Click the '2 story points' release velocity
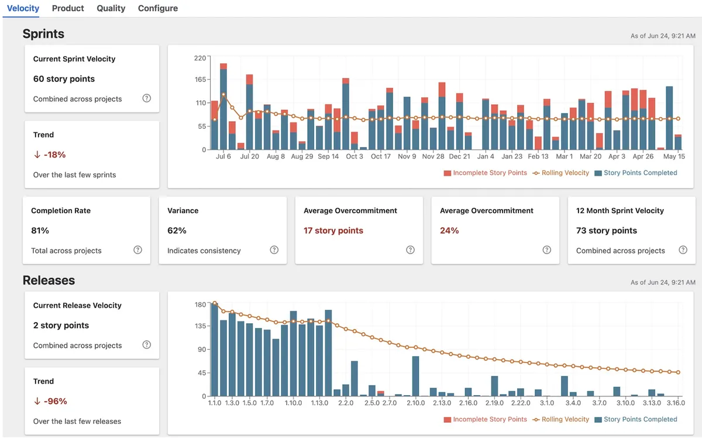The height and width of the screenshot is (438, 702). 61,326
